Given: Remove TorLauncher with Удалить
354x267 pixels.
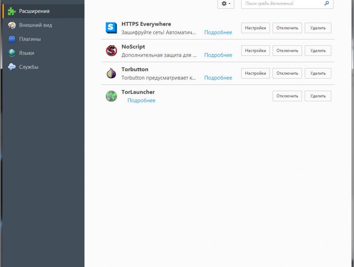Looking at the screenshot, I should [x=318, y=96].
